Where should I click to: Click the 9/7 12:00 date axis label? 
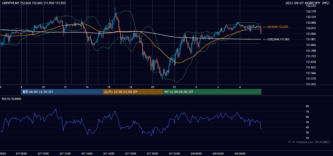(x=65, y=154)
